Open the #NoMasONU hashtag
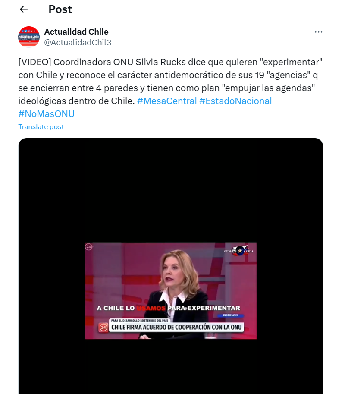Image resolution: width=345 pixels, height=394 pixels. pyautogui.click(x=47, y=114)
